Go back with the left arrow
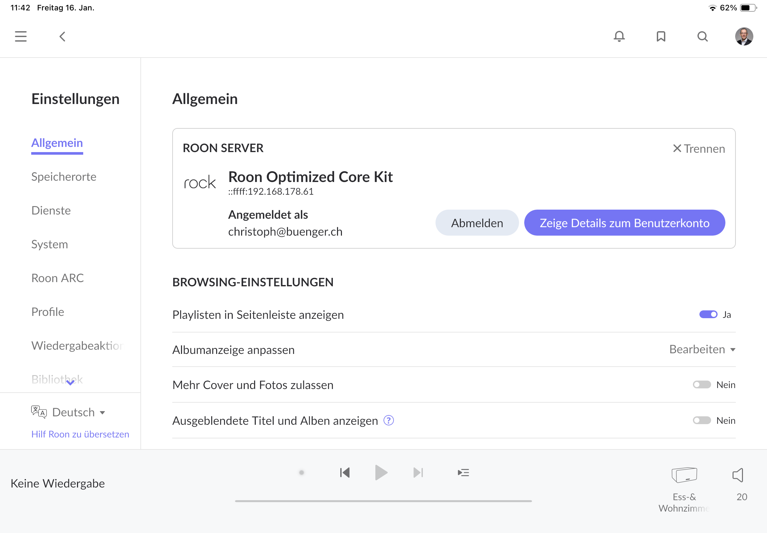This screenshot has width=767, height=533. [62, 36]
